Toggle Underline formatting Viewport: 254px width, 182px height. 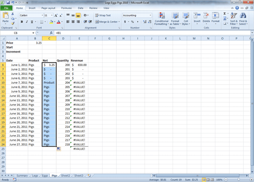click(x=32, y=22)
